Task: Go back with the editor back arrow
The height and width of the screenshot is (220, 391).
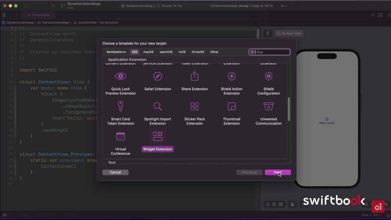Action: coord(12,15)
